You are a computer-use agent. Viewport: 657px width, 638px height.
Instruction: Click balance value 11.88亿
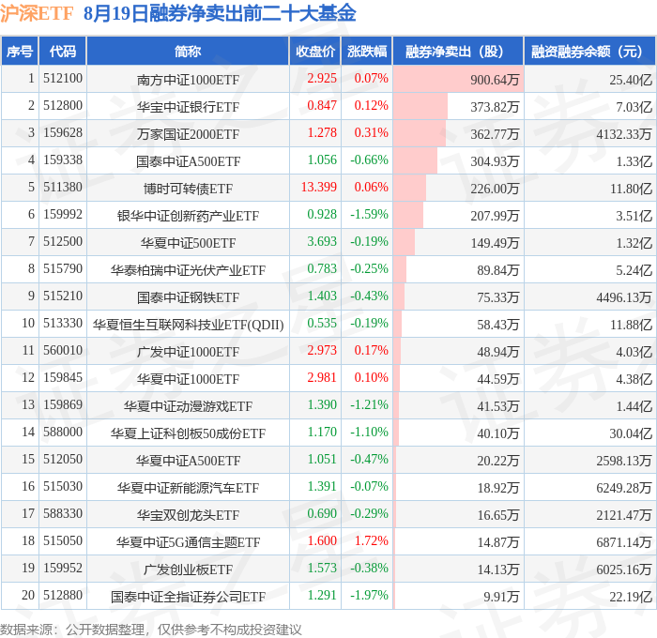point(631,325)
